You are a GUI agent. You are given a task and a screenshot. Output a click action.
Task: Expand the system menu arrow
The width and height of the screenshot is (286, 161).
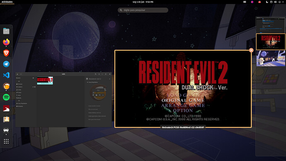coord(283,2)
